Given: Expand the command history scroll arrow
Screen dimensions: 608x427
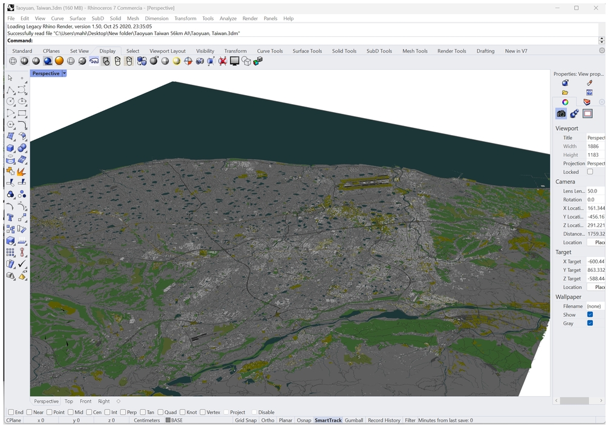Looking at the screenshot, I should tap(601, 40).
